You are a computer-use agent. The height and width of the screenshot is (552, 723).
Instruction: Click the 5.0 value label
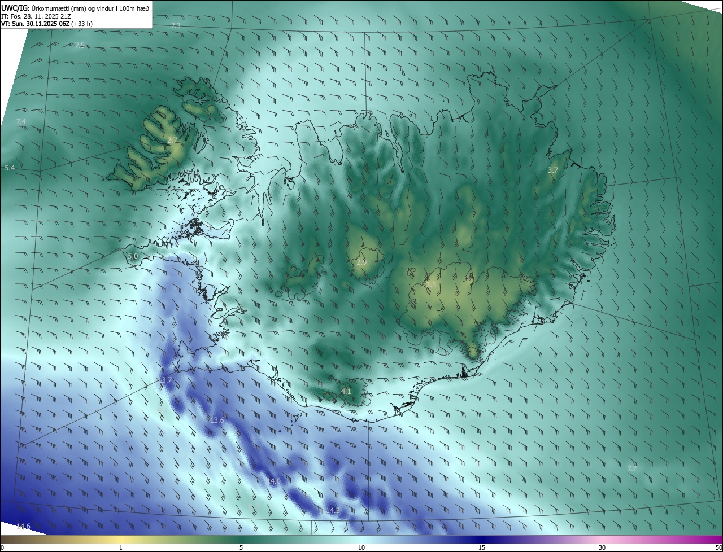(133, 256)
